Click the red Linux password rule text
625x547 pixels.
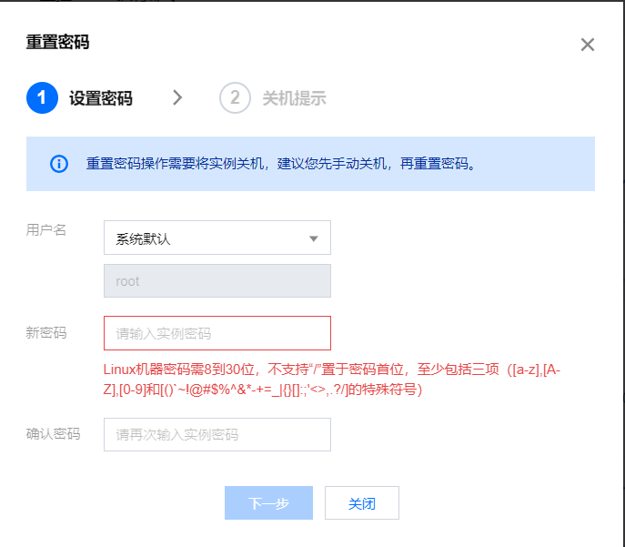pyautogui.click(x=332, y=380)
